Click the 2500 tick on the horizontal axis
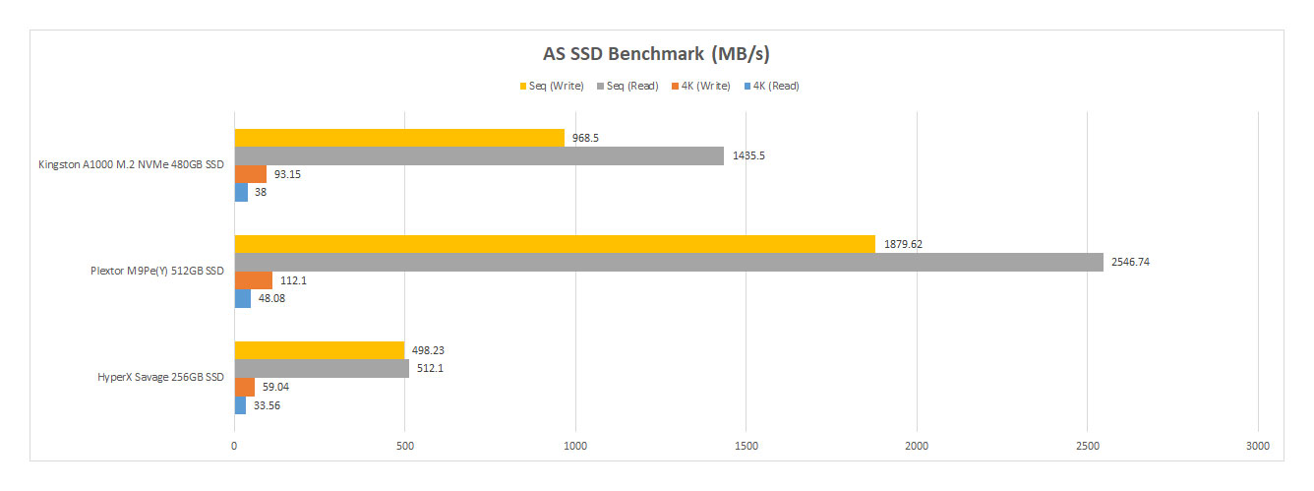 pos(1087,446)
